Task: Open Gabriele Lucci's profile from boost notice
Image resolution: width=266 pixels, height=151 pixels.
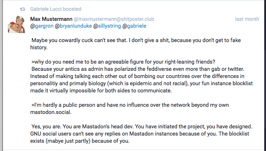Action: (48, 9)
